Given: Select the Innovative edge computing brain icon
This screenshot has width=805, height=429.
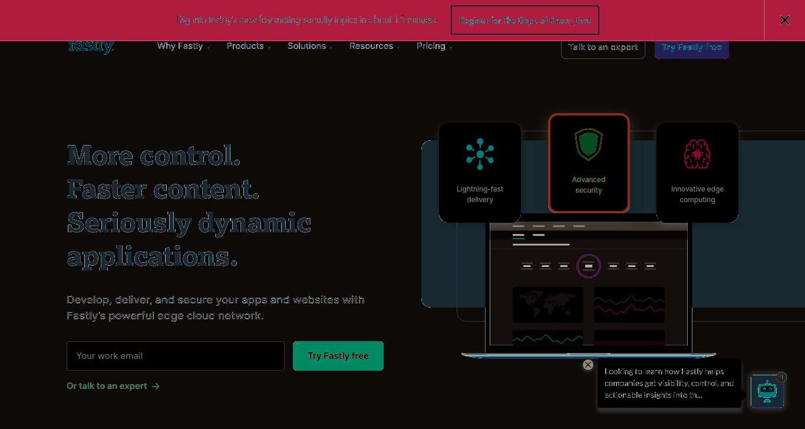Looking at the screenshot, I should click(x=697, y=154).
